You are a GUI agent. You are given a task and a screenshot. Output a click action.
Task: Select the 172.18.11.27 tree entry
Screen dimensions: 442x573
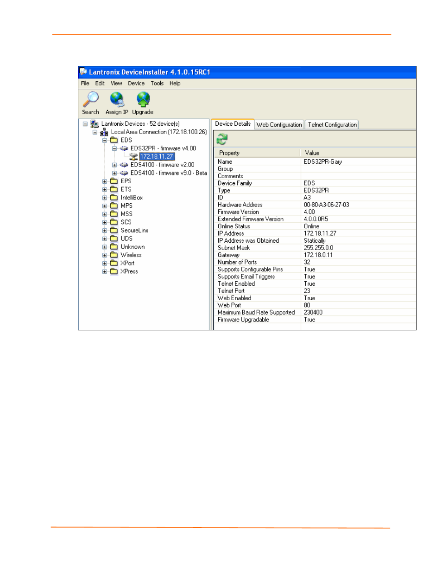(x=157, y=157)
